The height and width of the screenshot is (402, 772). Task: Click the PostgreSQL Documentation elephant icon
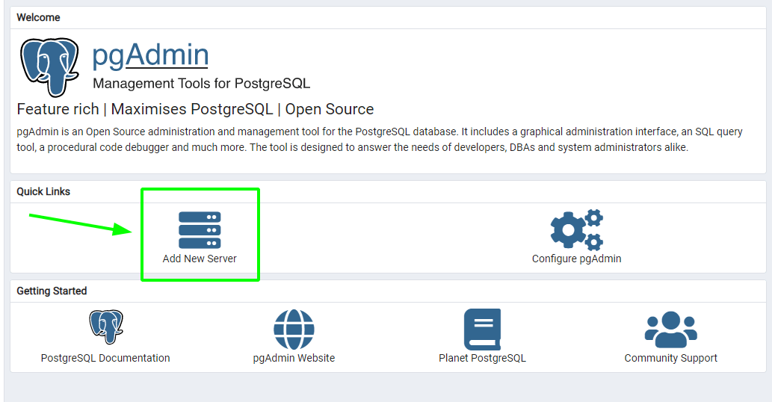click(x=105, y=327)
